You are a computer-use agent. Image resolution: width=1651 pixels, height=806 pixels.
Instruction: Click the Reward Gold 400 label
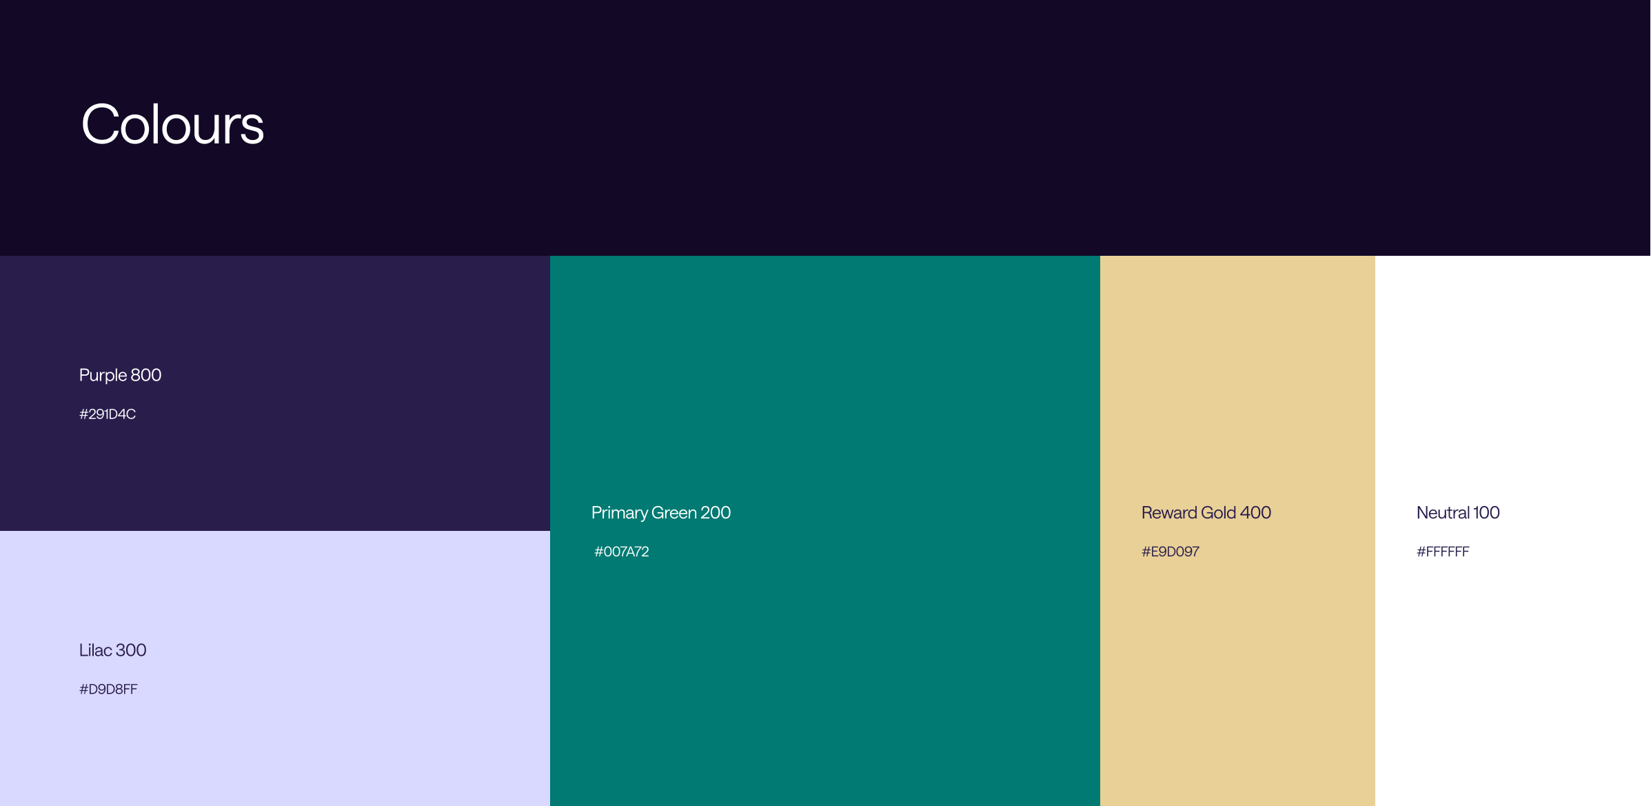(x=1206, y=513)
